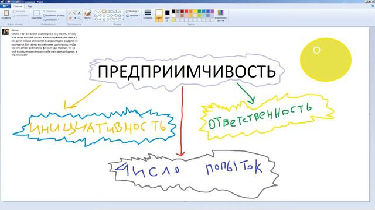The image size is (375, 210).
Task: Expand the Кисти (Brushes) dropdown arrow
Action: pos(87,20)
